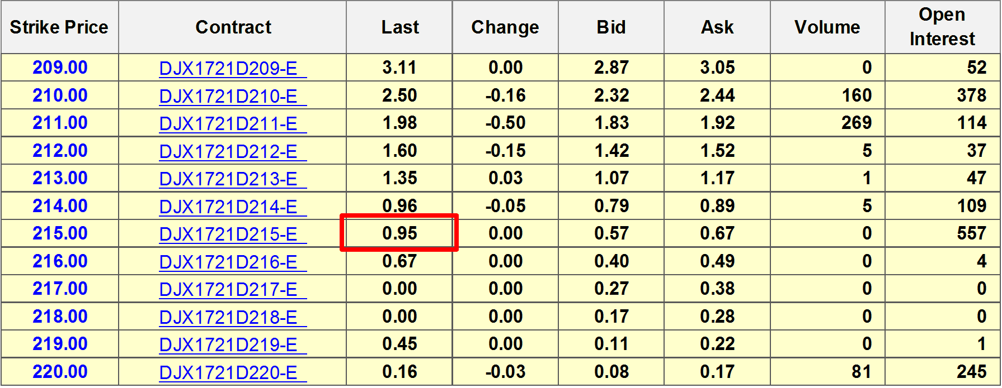Click the 220.00 strike price cell
This screenshot has height=388, width=1002.
coord(60,372)
